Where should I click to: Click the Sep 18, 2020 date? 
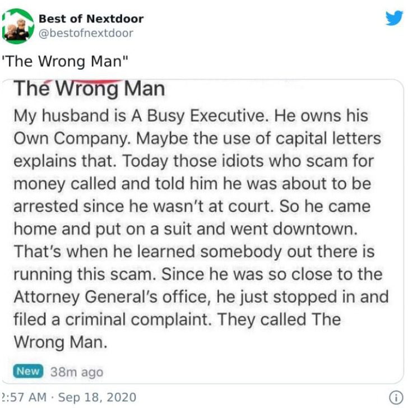[x=97, y=397]
